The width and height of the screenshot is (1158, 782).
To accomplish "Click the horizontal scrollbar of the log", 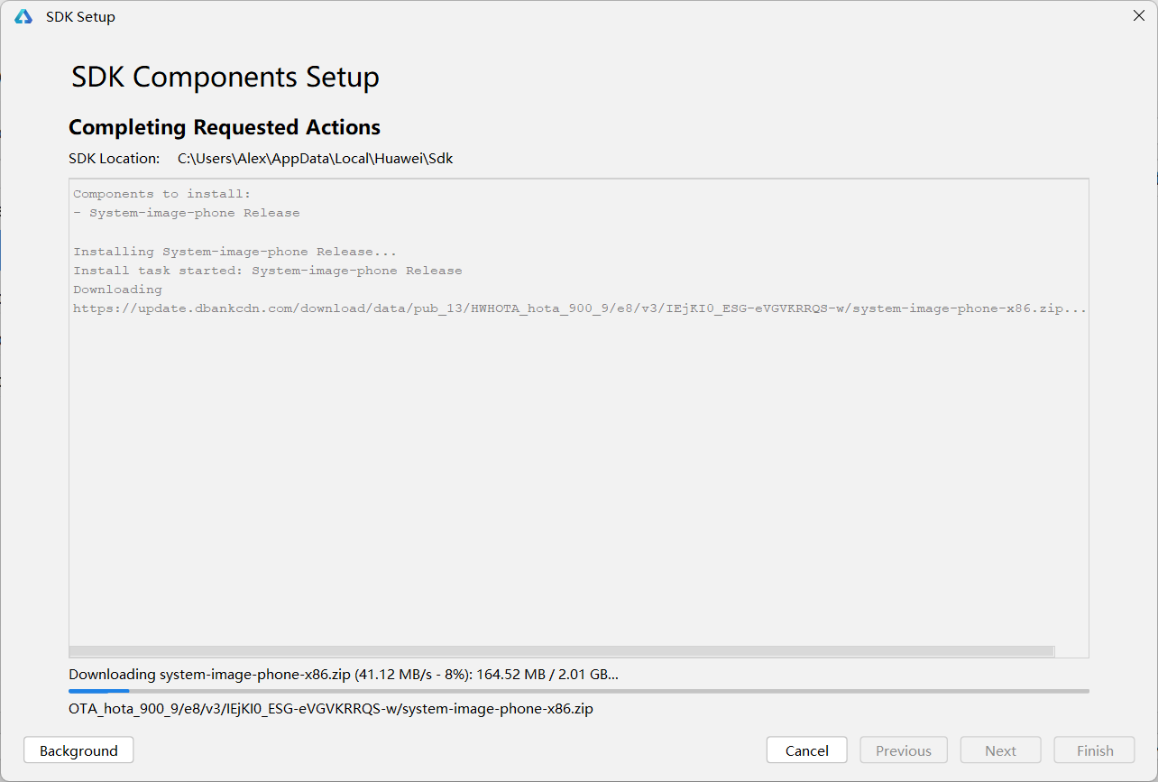I will [561, 651].
